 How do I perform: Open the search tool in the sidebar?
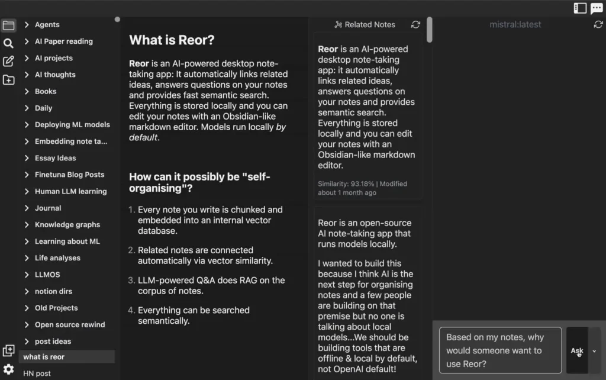[x=8, y=43]
